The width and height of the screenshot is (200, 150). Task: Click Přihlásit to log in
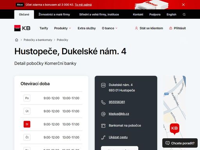point(177,28)
